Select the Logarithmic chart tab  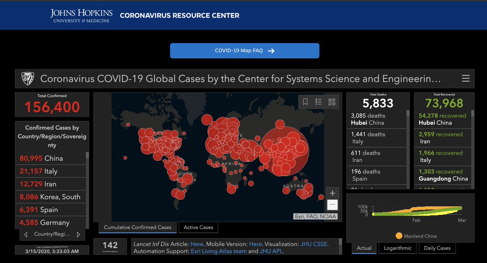(398, 248)
